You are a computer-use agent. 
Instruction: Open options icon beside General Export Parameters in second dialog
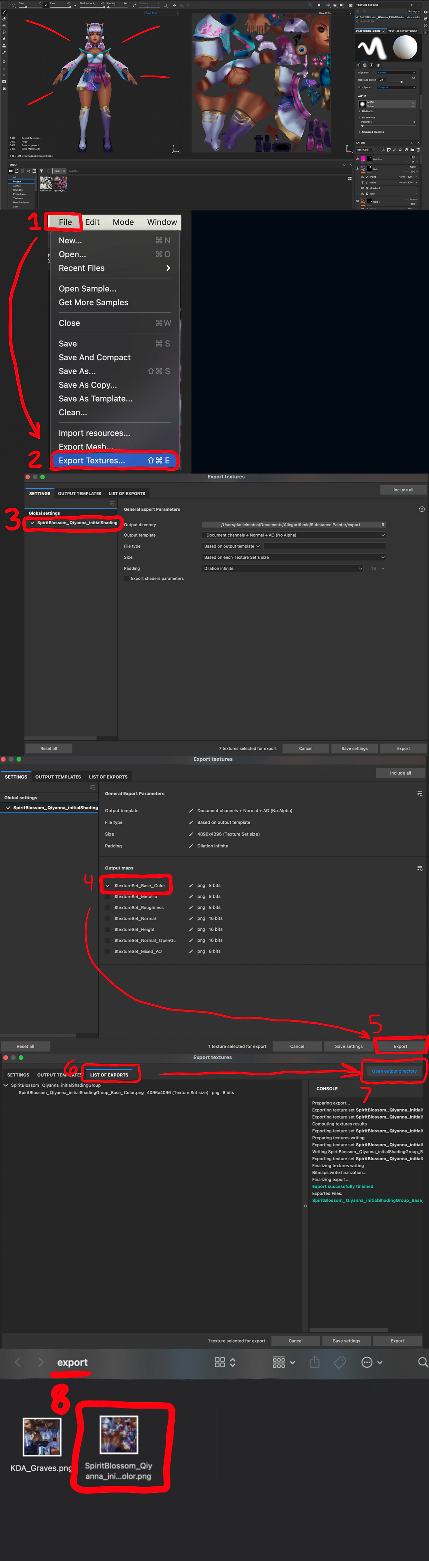tap(420, 793)
